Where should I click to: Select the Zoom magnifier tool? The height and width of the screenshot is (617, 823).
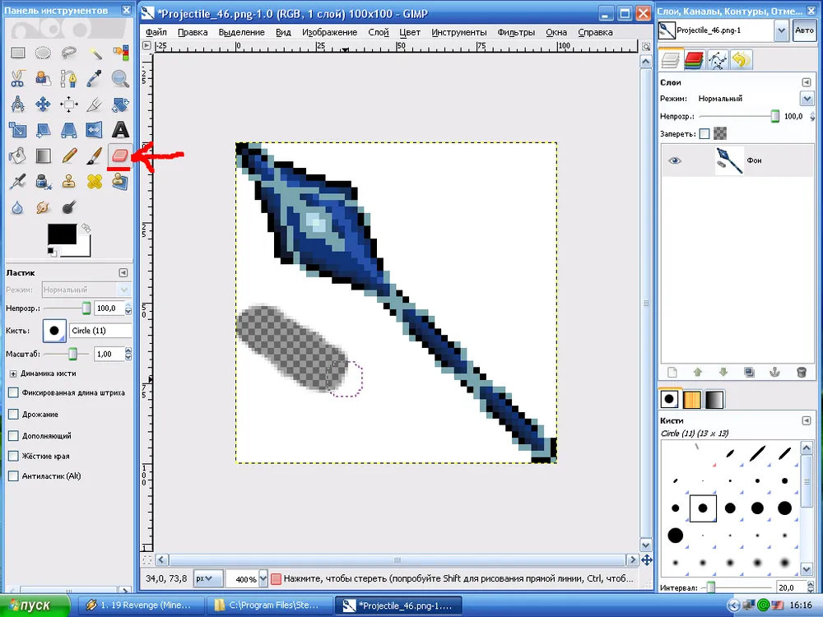click(x=120, y=79)
